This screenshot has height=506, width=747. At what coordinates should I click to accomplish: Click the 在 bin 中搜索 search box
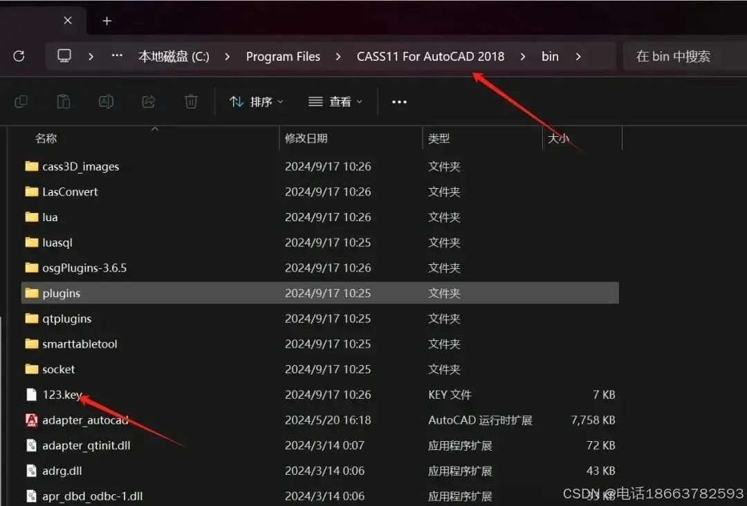[x=685, y=57]
